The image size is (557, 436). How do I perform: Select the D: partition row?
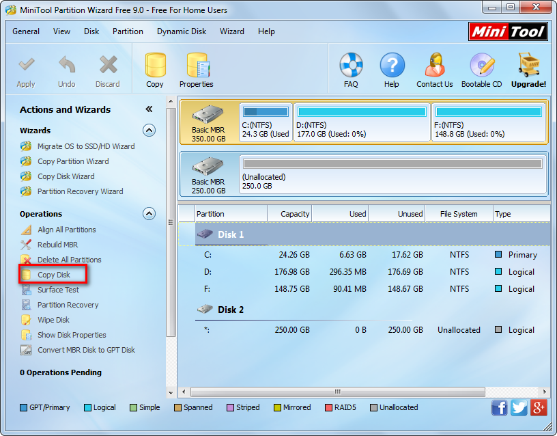coord(365,272)
